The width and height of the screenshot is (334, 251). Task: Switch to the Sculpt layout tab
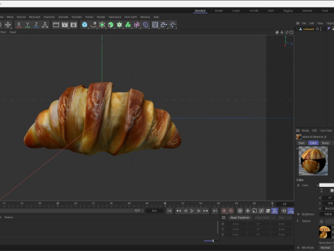[236, 10]
